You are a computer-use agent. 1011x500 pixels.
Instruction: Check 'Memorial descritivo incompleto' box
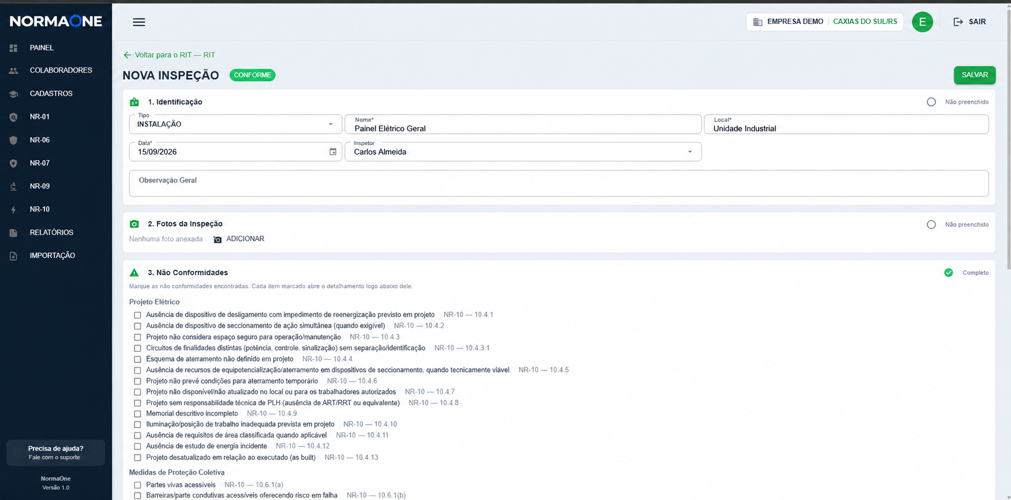(x=137, y=414)
